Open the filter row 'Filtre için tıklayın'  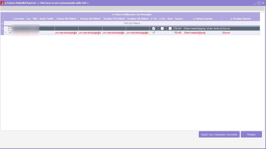[x=132, y=23]
